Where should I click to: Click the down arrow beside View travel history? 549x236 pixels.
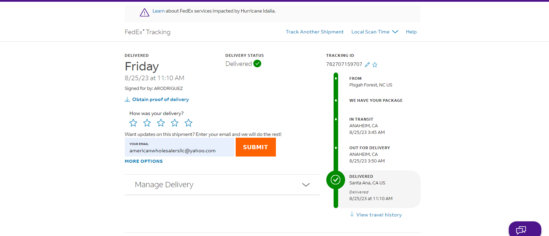352,214
